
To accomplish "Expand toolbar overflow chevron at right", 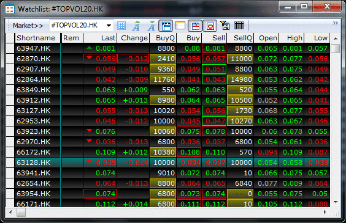I will click(336, 23).
